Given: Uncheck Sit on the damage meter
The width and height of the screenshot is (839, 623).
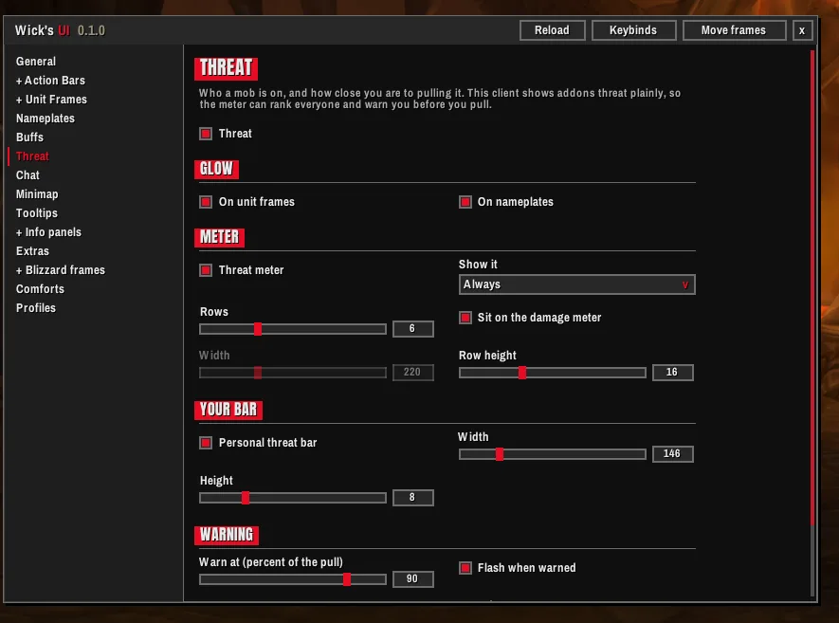Looking at the screenshot, I should point(465,318).
